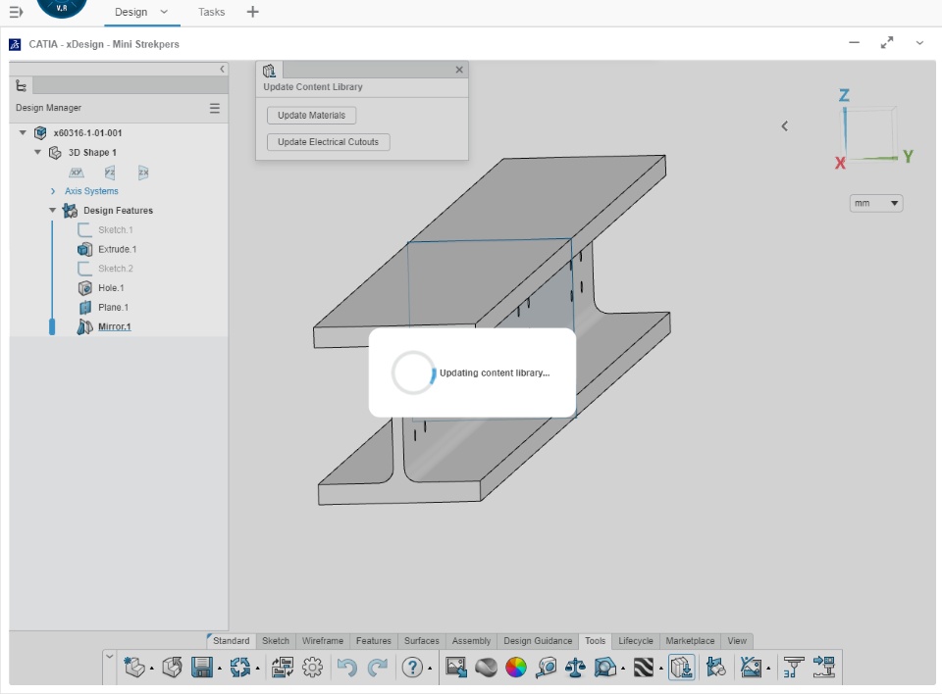Collapse the 3D Shape 1 node

point(37,152)
